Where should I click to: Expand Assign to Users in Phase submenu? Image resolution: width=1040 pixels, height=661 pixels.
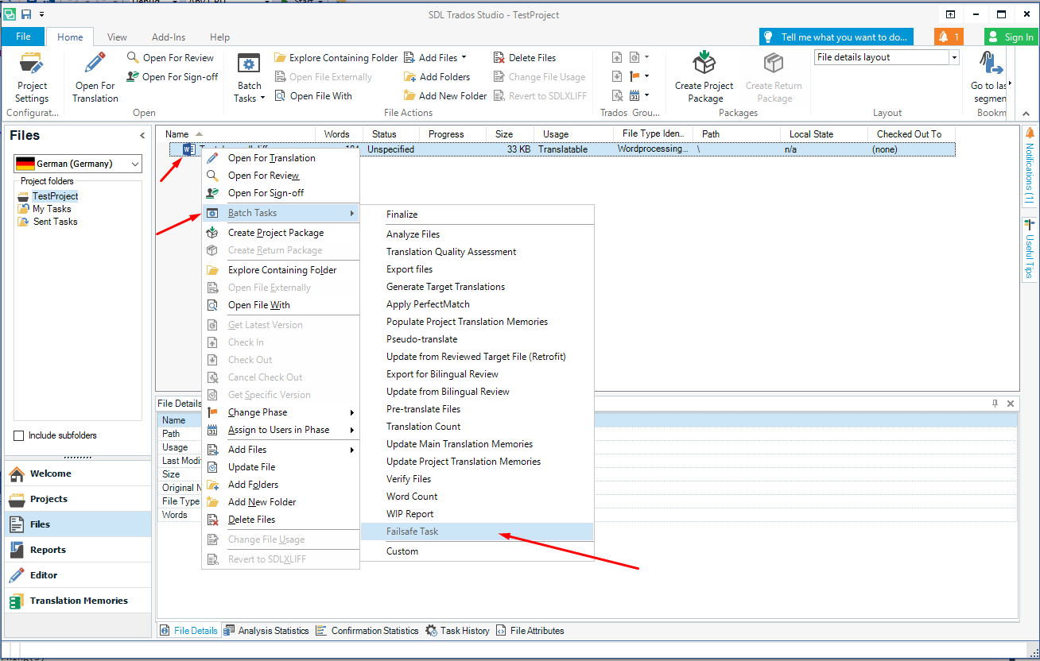(x=281, y=430)
